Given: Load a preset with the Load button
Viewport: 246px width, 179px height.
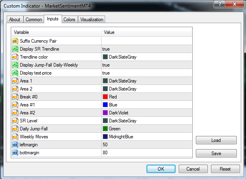Looking at the screenshot, I should tap(216, 140).
